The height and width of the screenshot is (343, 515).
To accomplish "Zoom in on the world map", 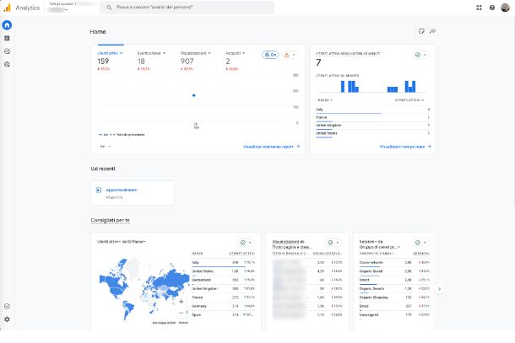I will point(182,302).
